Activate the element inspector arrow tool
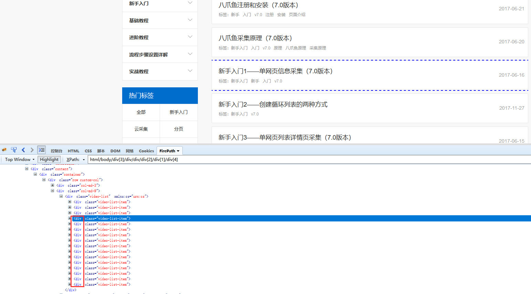 pos(14,150)
